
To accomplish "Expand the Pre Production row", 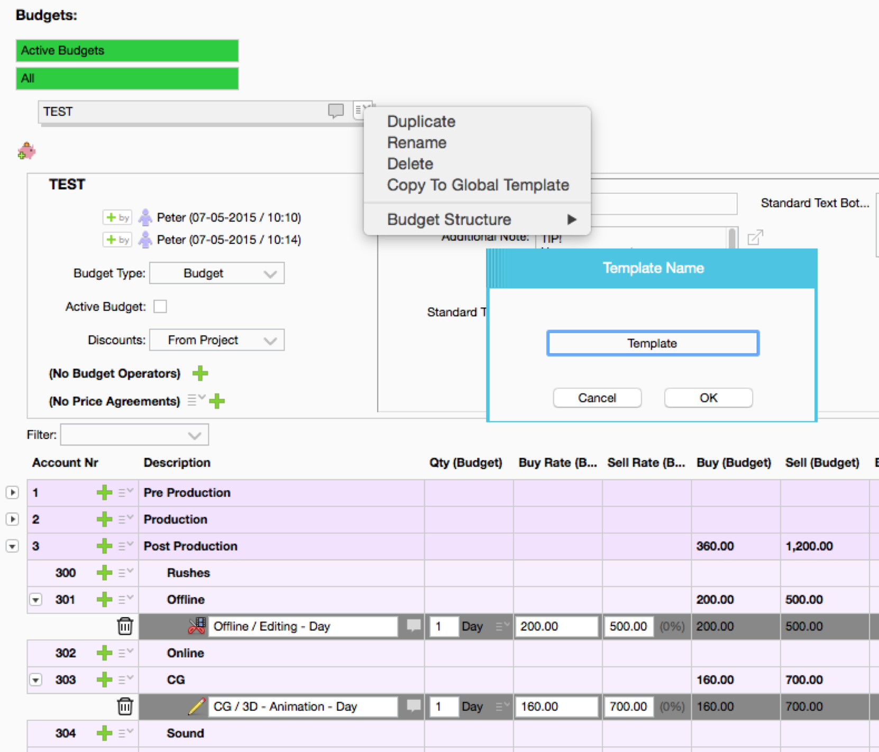I will pos(12,492).
